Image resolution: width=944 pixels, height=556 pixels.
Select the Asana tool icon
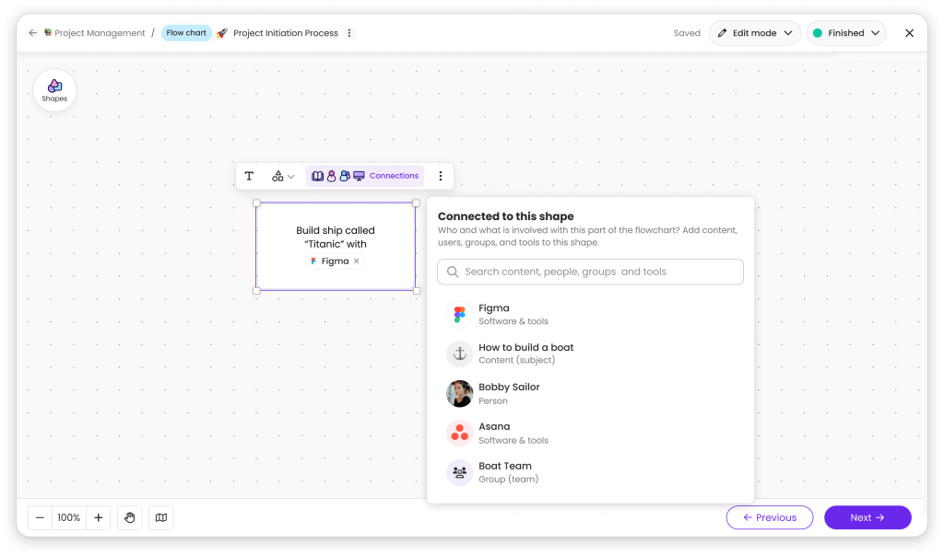click(459, 433)
